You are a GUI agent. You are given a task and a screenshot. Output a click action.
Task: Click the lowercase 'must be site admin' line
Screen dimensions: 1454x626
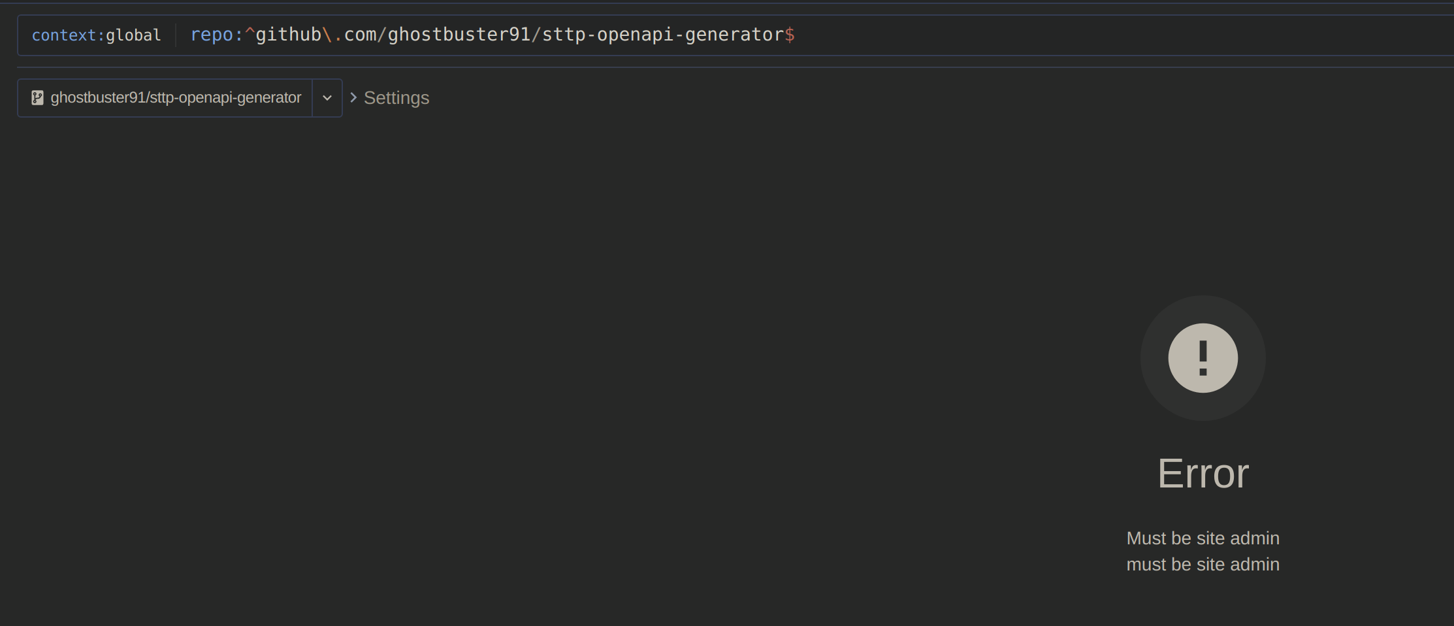[x=1203, y=564]
